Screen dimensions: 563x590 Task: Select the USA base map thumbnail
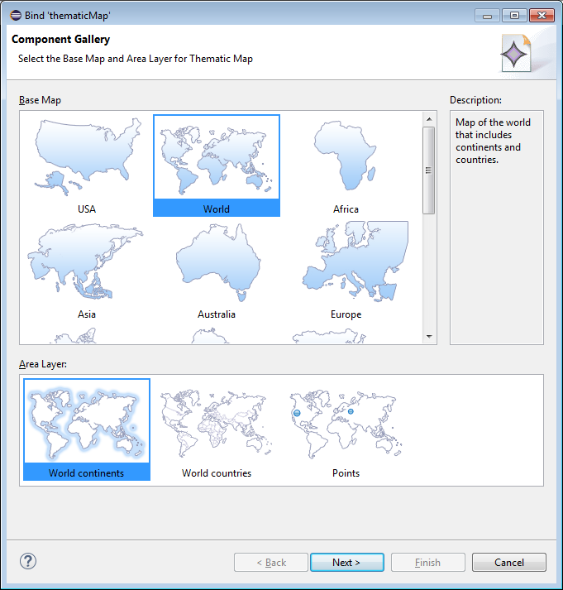point(87,165)
